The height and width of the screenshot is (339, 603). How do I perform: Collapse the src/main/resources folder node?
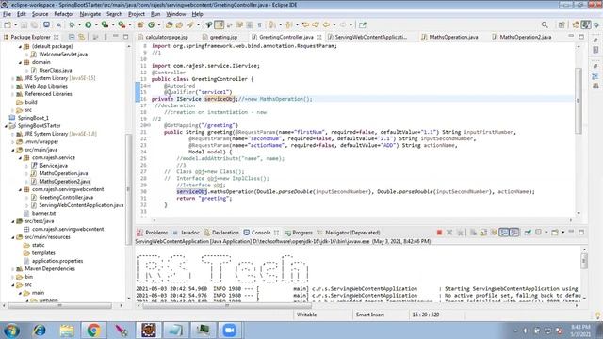(13, 237)
